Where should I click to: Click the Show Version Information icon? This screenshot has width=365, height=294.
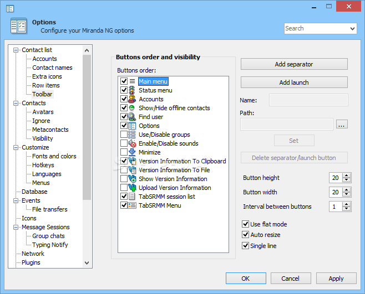tap(132, 179)
